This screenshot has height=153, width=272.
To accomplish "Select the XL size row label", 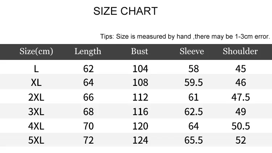I will point(36,82).
